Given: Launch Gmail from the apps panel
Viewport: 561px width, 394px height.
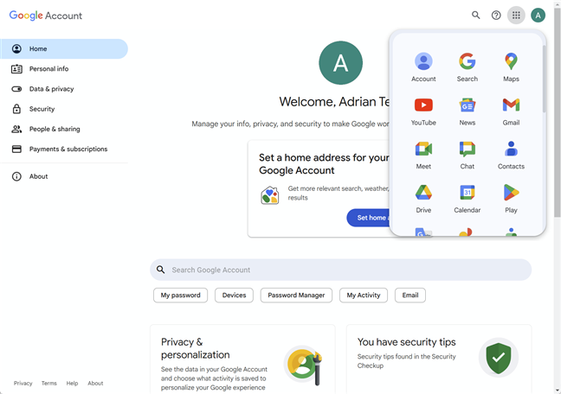Looking at the screenshot, I should click(511, 110).
